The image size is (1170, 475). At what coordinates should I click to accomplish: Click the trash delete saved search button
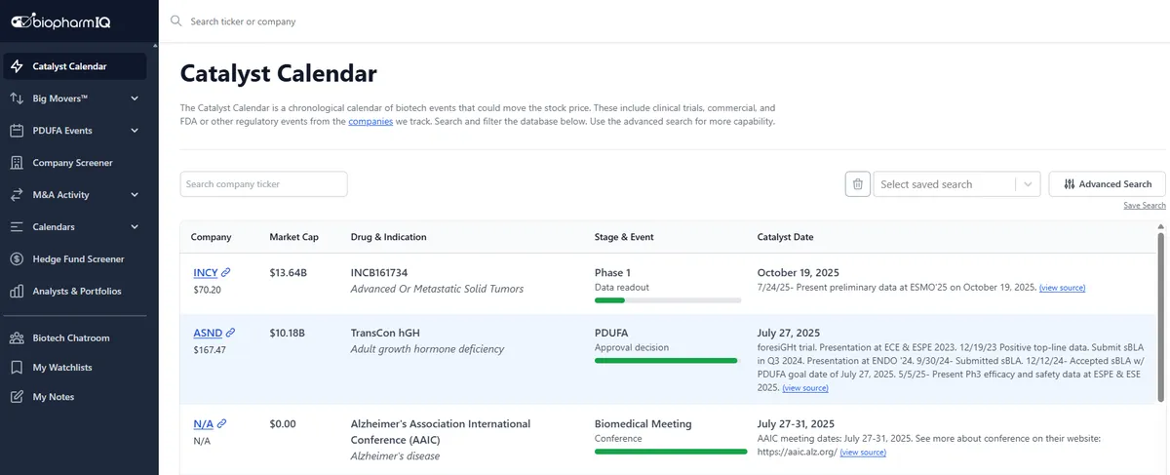(x=858, y=184)
